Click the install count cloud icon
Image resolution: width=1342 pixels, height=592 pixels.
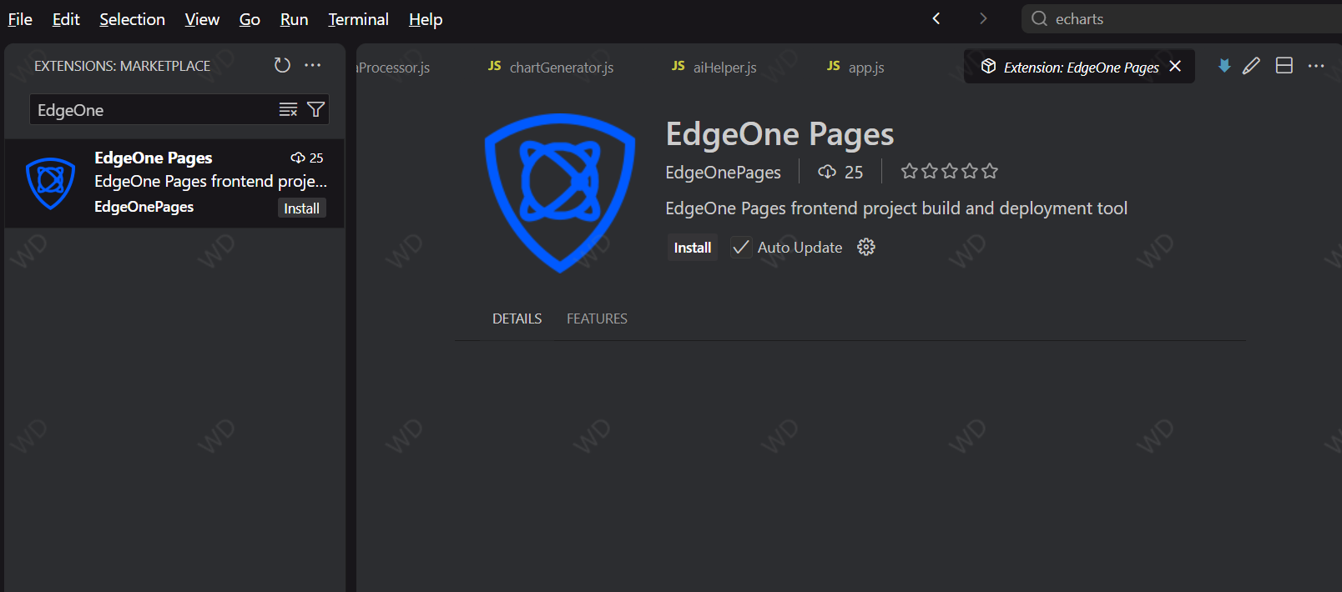click(x=827, y=172)
